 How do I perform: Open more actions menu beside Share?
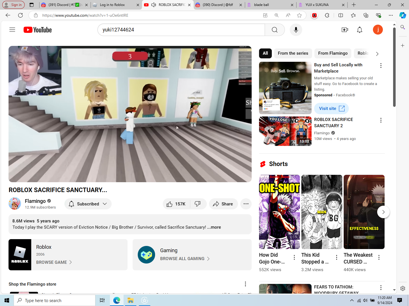(x=246, y=204)
